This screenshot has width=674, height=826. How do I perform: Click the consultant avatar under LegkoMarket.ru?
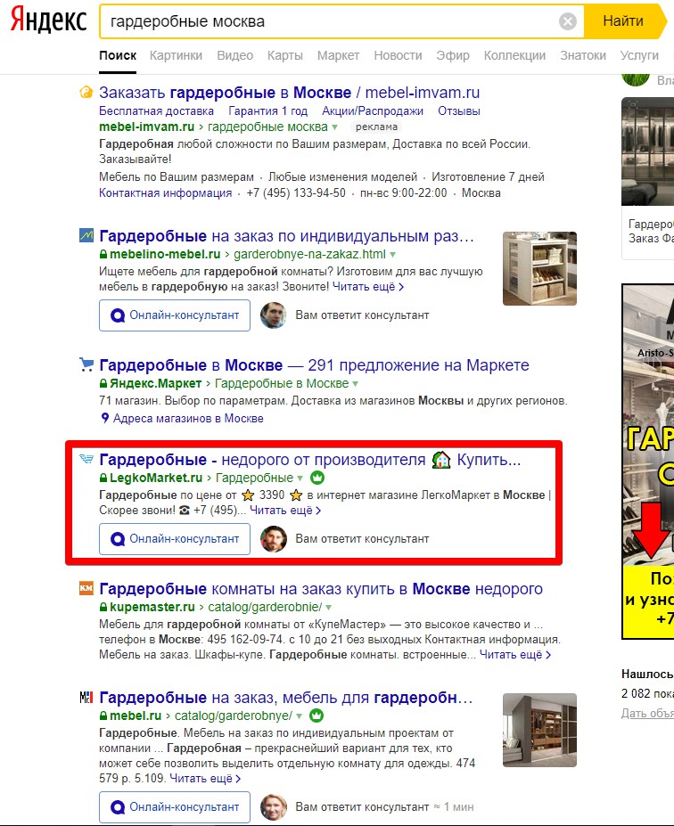click(x=274, y=539)
